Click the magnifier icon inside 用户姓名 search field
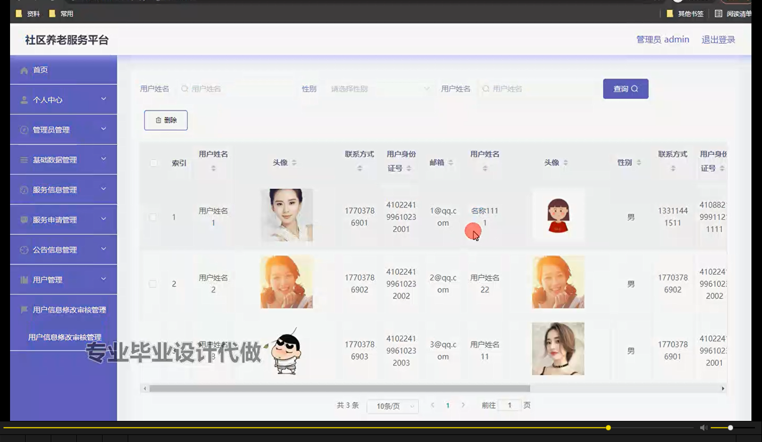762x442 pixels. coord(184,88)
